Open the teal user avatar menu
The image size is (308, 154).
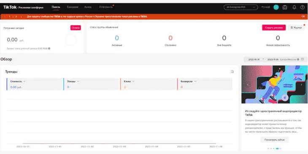point(276,7)
